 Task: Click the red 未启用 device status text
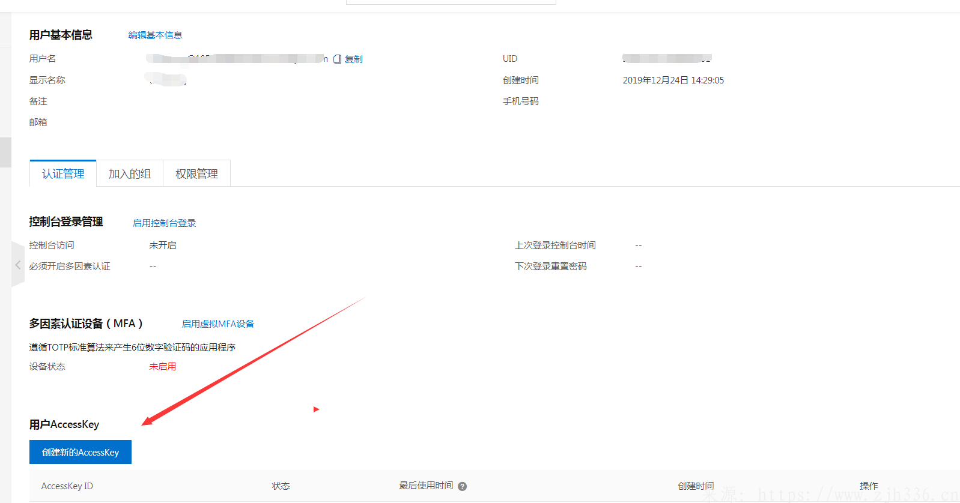coord(162,367)
